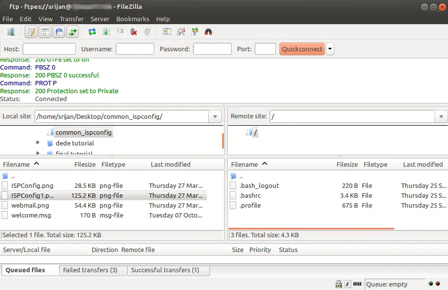Open the Server menu

pos(100,19)
